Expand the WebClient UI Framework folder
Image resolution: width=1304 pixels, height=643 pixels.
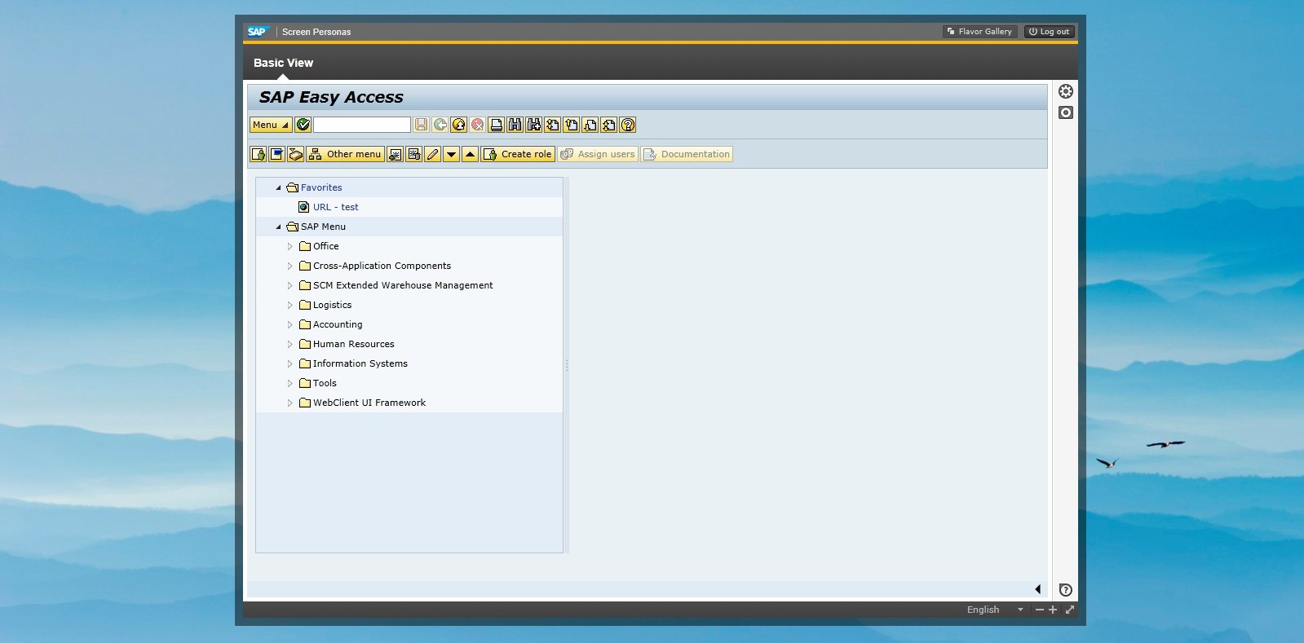290,403
